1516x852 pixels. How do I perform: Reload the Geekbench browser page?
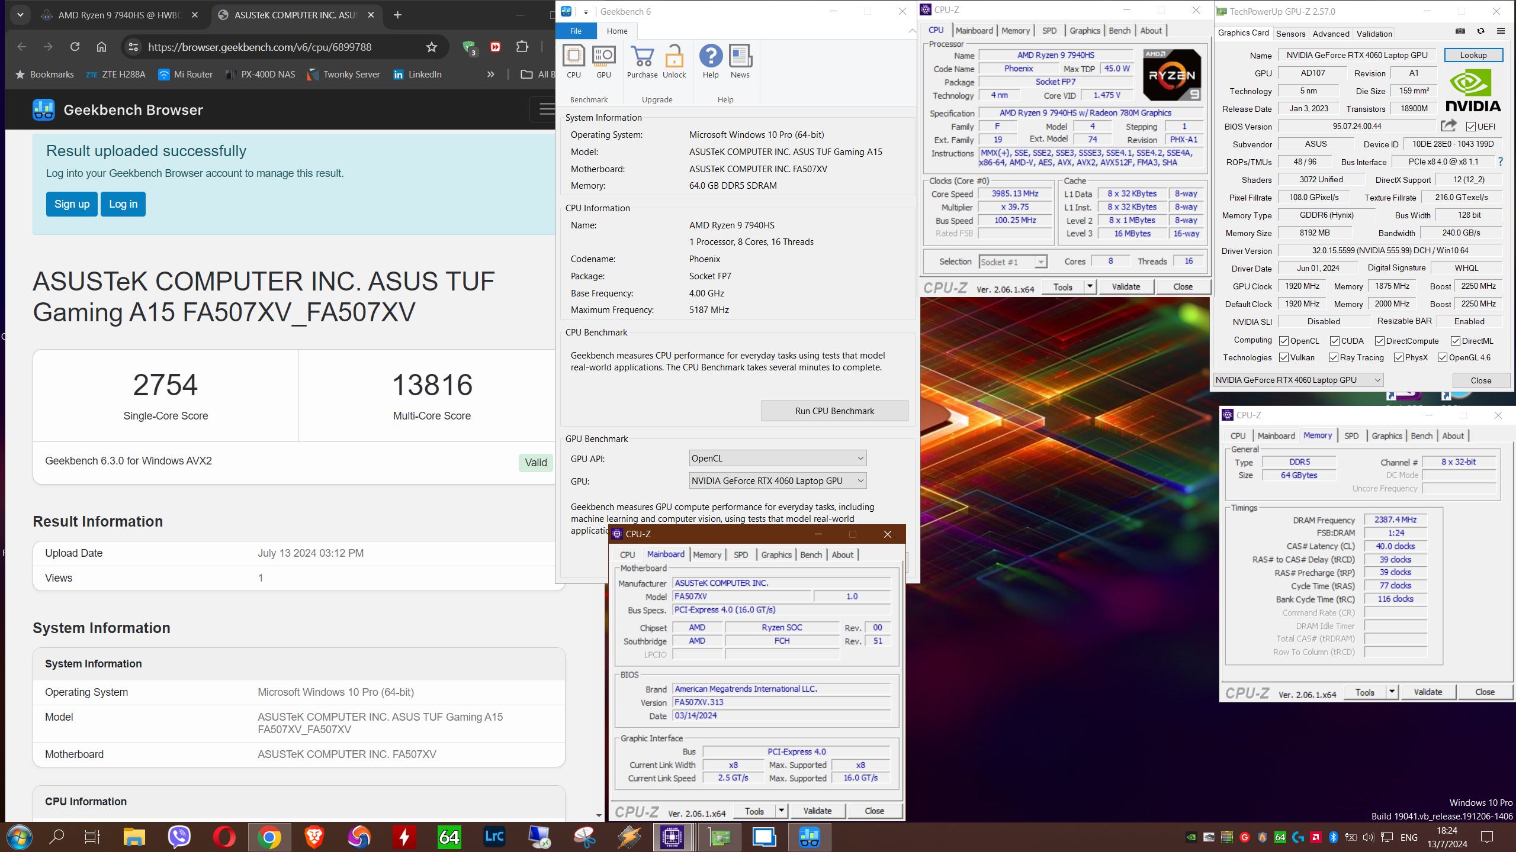pyautogui.click(x=75, y=47)
